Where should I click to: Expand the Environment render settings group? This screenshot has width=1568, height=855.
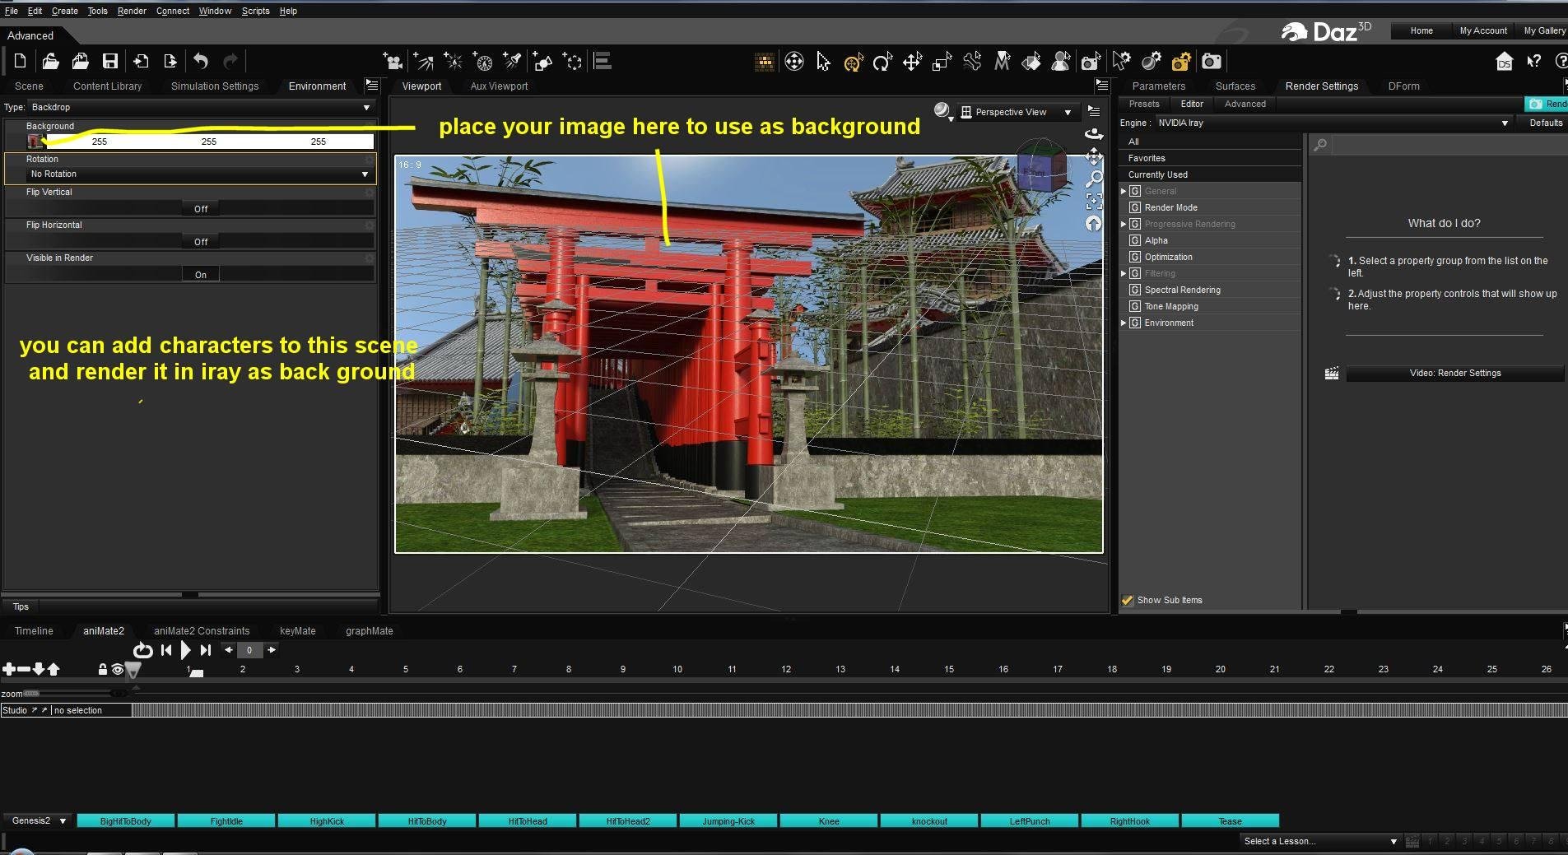click(x=1124, y=323)
